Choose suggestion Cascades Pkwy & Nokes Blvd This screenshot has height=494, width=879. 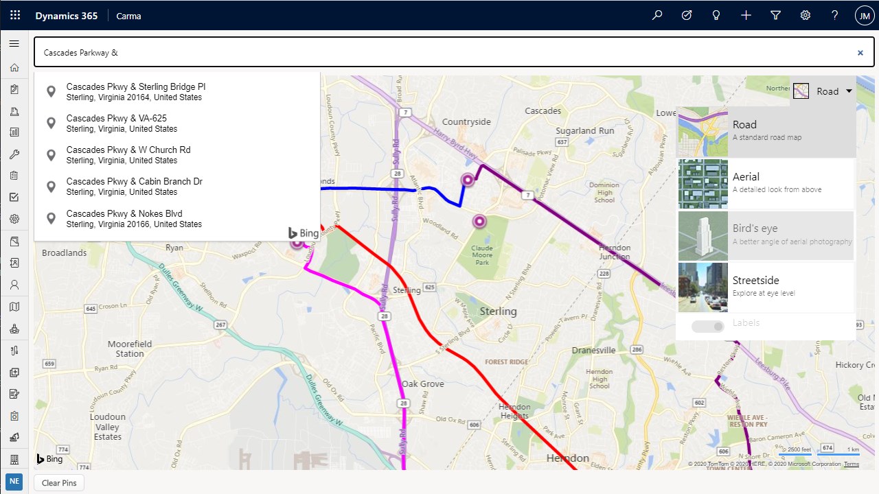[x=177, y=218]
